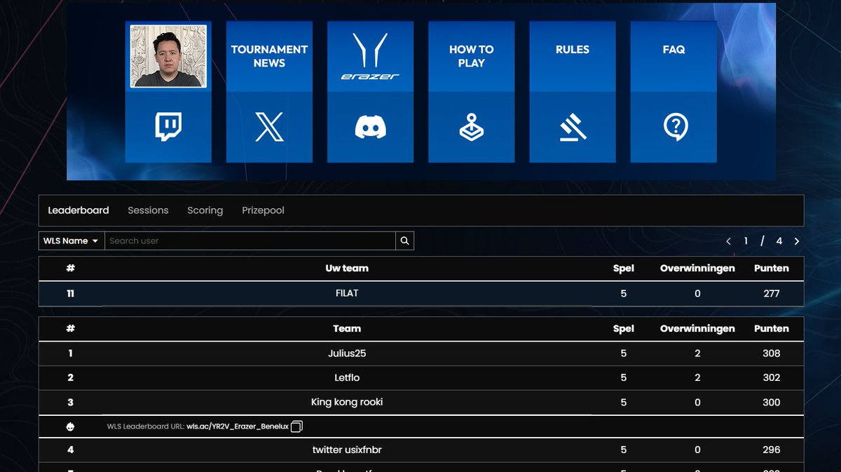
Task: Select the Letflo team name
Action: pyautogui.click(x=347, y=377)
